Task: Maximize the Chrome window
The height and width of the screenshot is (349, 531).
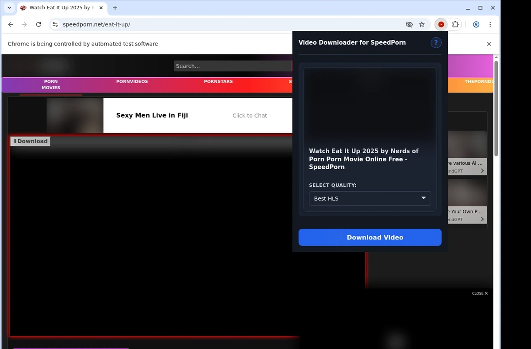Action: pyautogui.click(x=481, y=8)
